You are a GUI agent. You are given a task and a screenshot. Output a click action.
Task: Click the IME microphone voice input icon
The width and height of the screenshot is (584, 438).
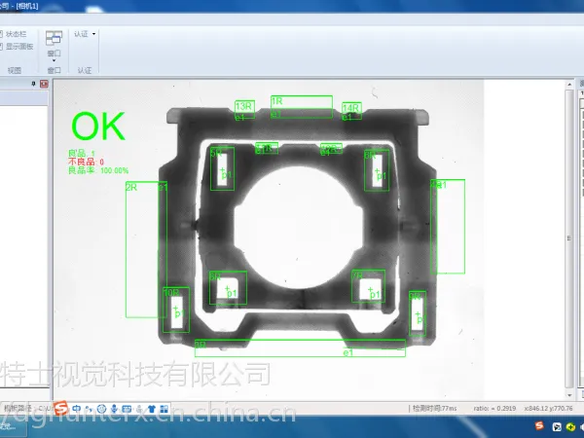pos(114,409)
